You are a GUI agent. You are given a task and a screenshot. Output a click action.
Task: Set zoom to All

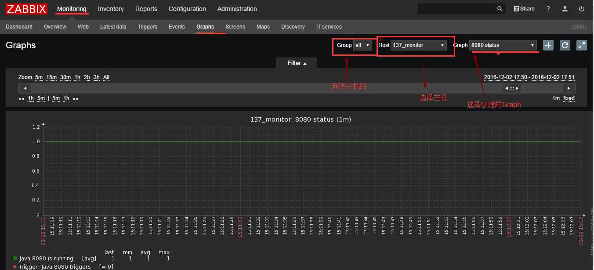pos(106,77)
